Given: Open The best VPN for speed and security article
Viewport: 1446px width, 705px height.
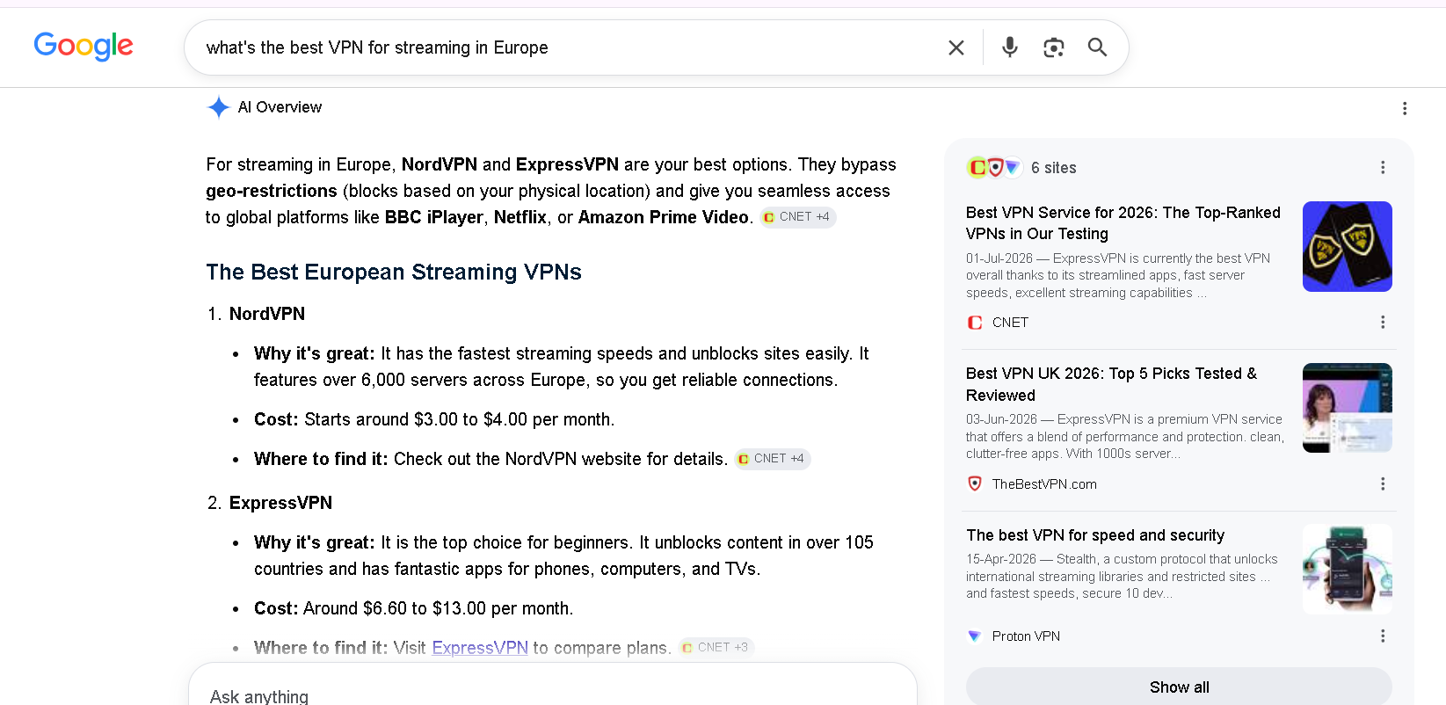Looking at the screenshot, I should tap(1095, 535).
